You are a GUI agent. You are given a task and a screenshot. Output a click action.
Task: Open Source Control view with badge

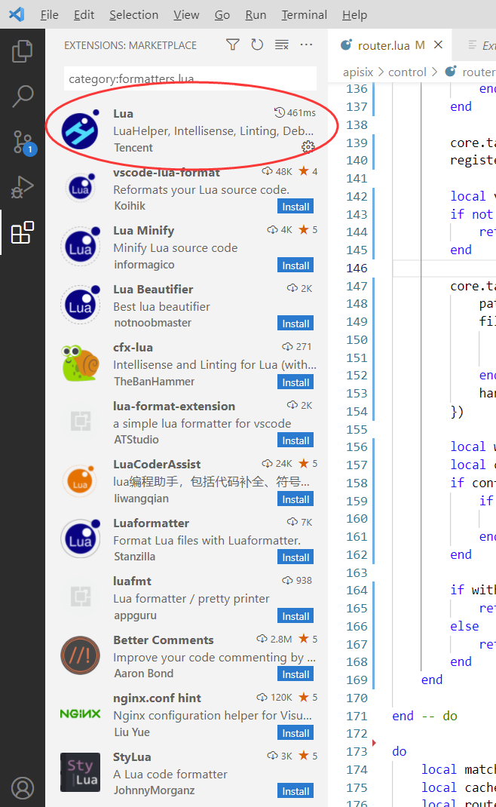23,143
